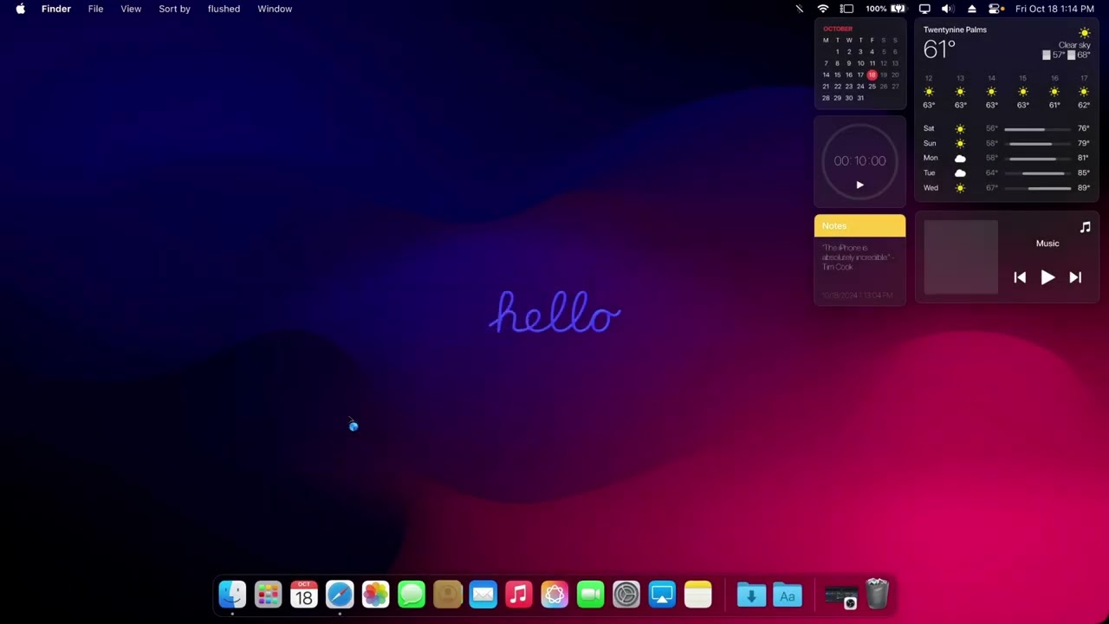Open the File menu

95,9
